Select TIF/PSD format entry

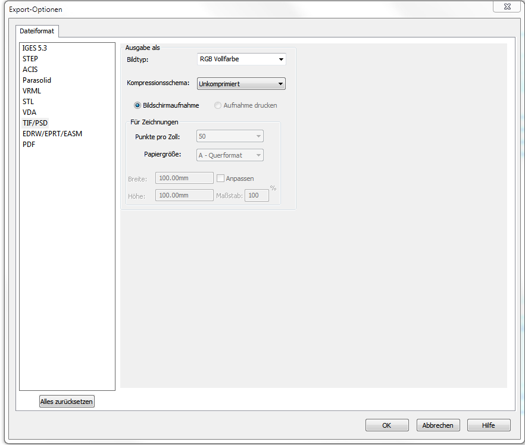[x=35, y=123]
